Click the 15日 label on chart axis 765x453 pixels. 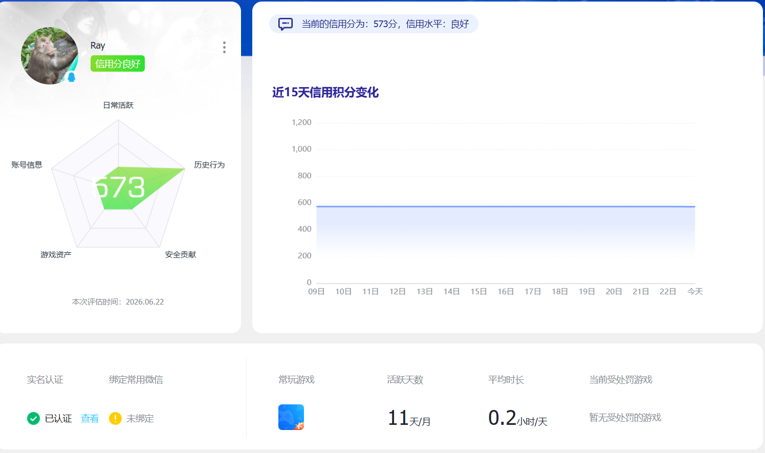click(478, 291)
